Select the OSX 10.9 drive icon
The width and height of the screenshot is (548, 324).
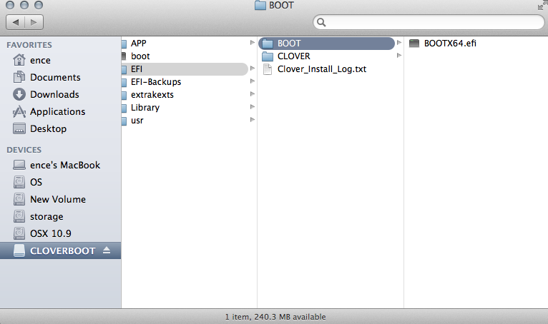click(19, 233)
